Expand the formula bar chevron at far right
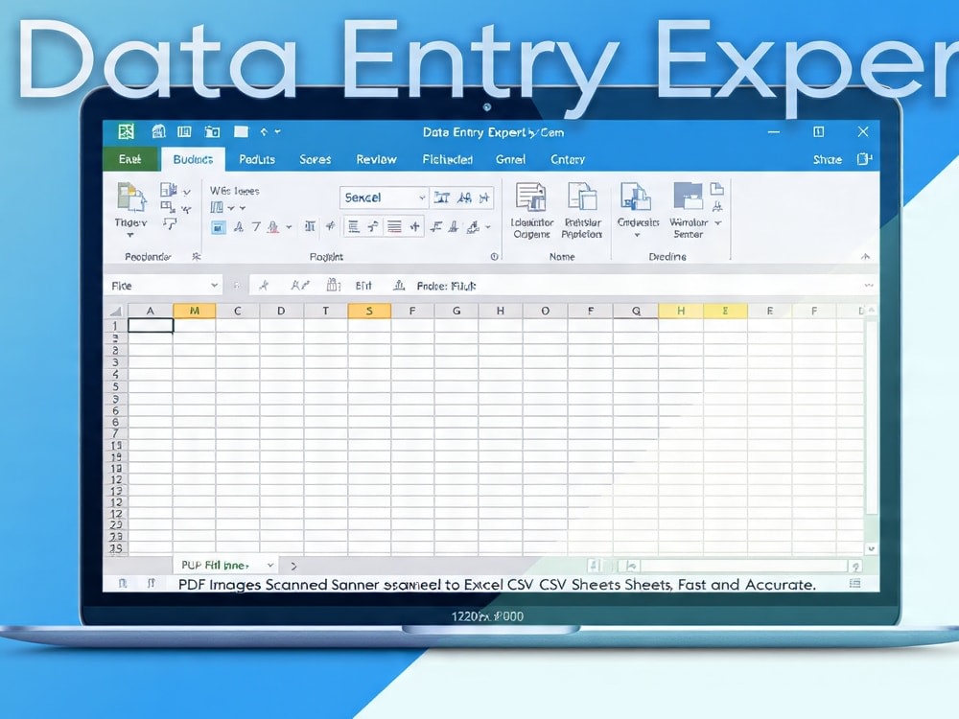 pyautogui.click(x=869, y=286)
